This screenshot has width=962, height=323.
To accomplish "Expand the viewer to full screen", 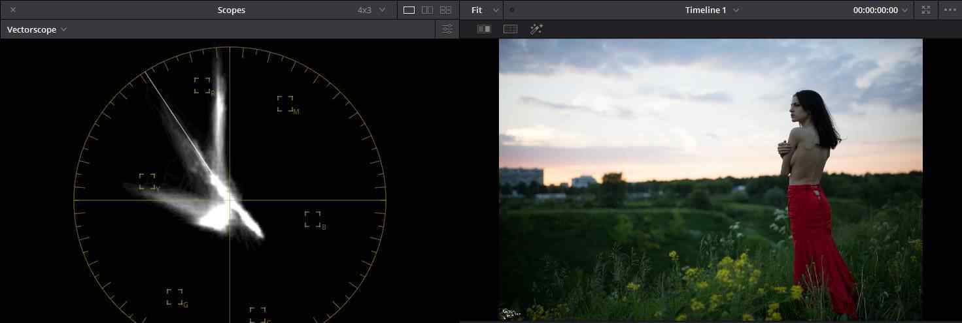I will click(925, 10).
